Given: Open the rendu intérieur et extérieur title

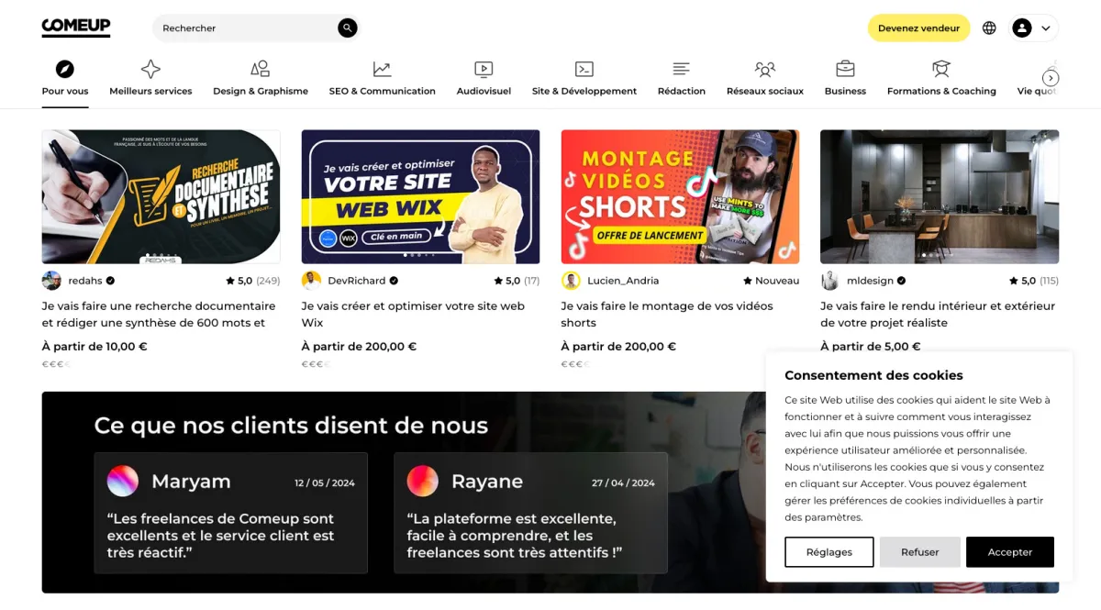Looking at the screenshot, I should pyautogui.click(x=938, y=315).
